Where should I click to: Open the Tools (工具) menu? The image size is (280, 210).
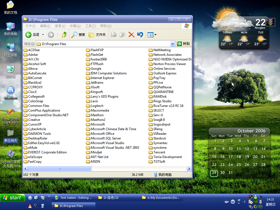pyautogui.click(x=90, y=26)
